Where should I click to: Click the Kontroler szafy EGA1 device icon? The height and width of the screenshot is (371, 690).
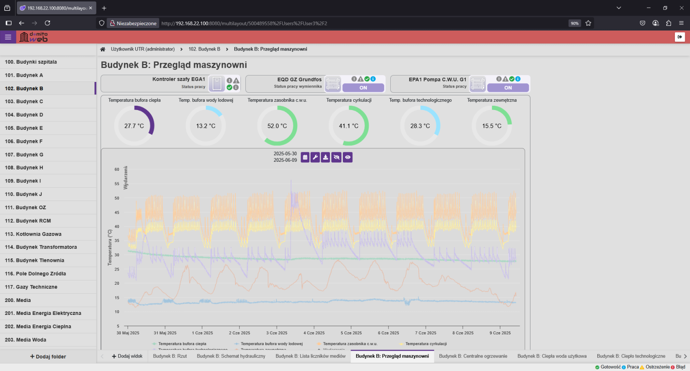[217, 84]
